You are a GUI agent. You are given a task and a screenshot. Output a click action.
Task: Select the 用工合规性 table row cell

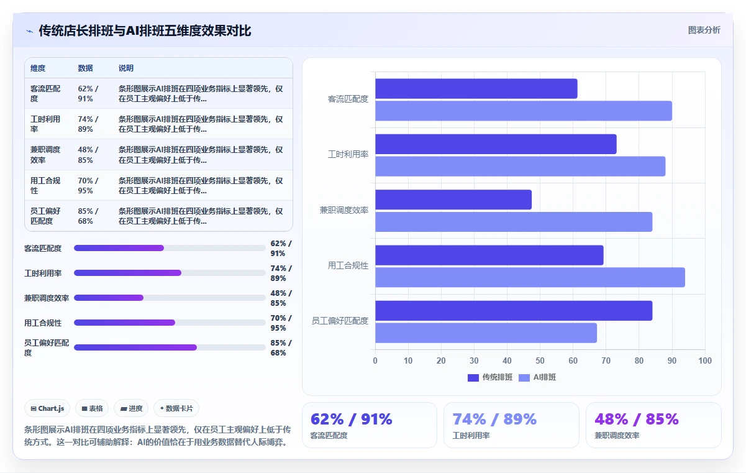click(48, 185)
